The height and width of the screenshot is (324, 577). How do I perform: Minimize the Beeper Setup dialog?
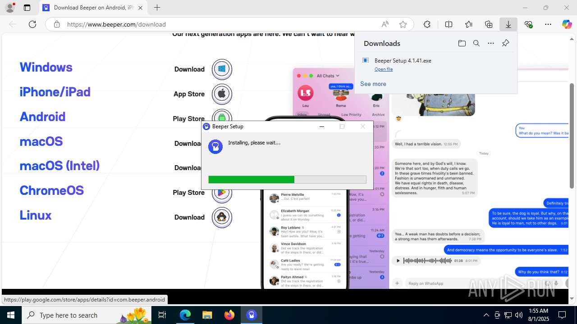click(322, 126)
